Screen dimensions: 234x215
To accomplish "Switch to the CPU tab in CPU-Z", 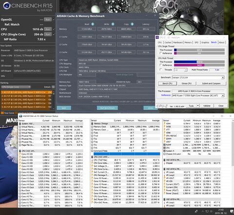I will pyautogui.click(x=160, y=42).
